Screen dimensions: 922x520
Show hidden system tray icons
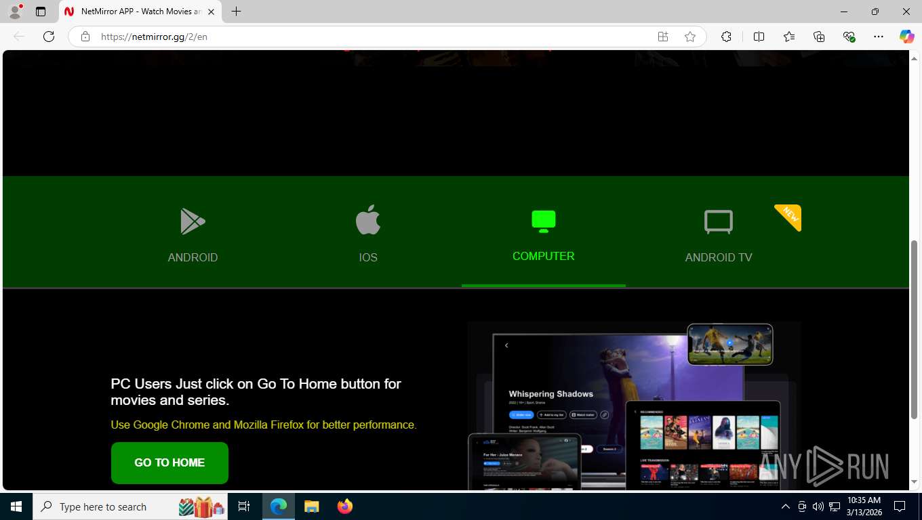(786, 506)
